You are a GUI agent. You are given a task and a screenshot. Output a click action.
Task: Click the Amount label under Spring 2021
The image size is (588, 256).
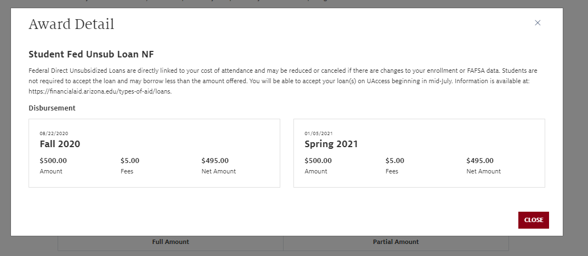coord(316,171)
